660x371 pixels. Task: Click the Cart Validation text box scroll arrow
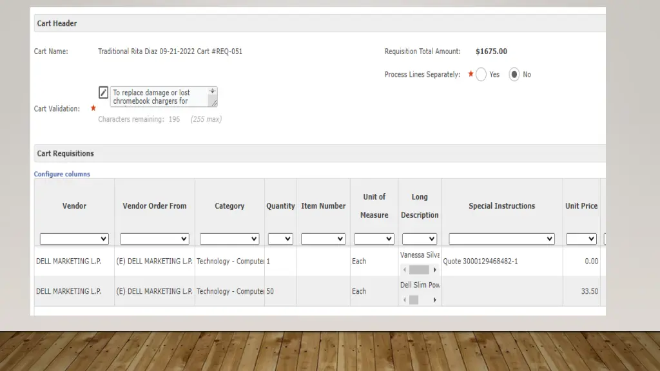(x=213, y=91)
